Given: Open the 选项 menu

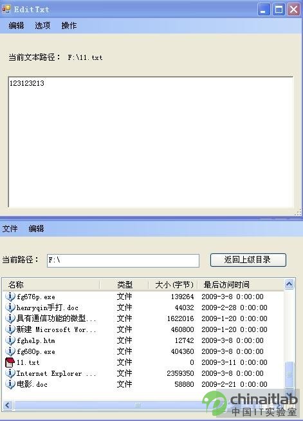Looking at the screenshot, I should point(42,26).
